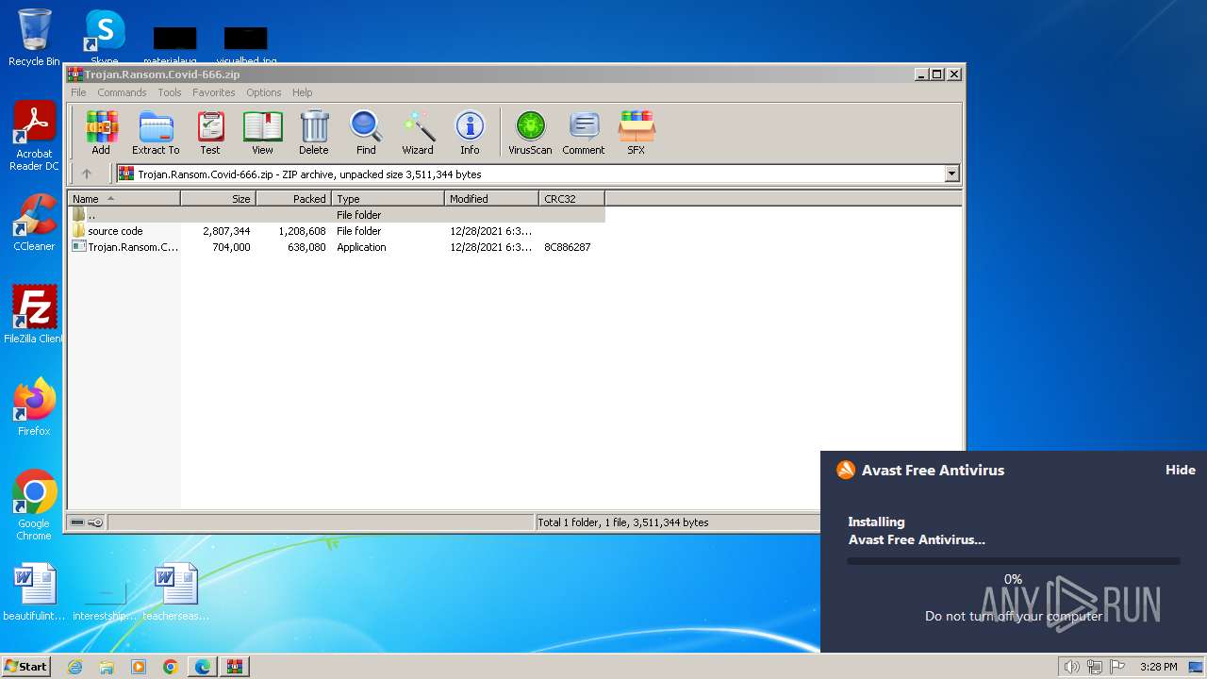The width and height of the screenshot is (1207, 679).
Task: Click the CRC32 value 8C886287
Action: (x=568, y=247)
